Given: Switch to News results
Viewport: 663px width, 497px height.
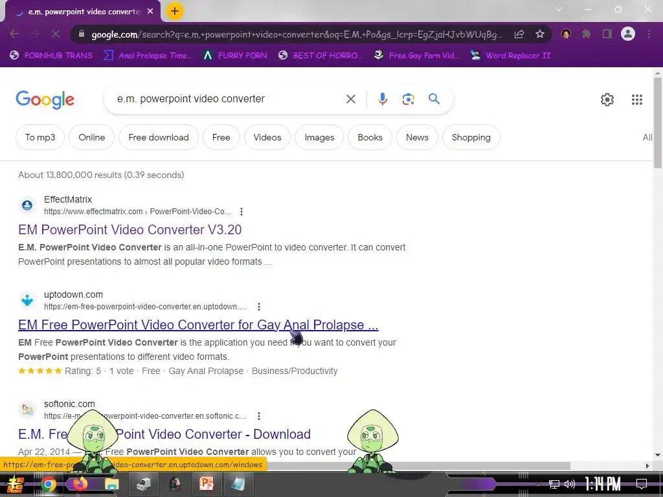Looking at the screenshot, I should pos(417,137).
